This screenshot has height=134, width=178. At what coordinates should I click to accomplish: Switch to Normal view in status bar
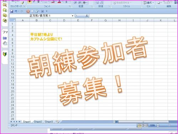[140, 125]
